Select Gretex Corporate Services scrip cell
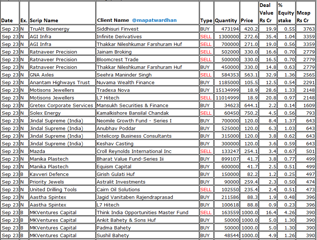Screen dimensions: 317x240 coord(61,106)
